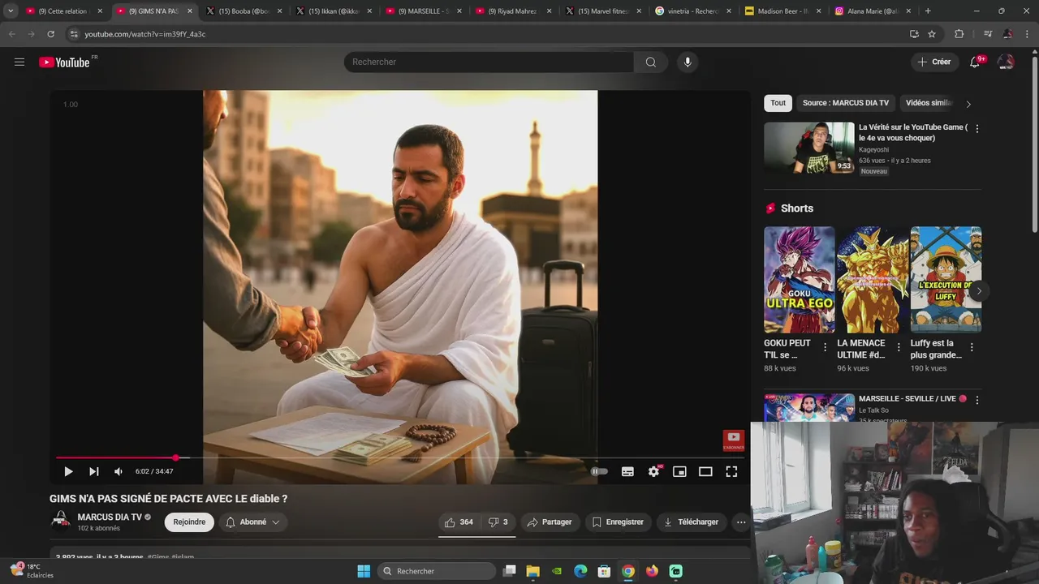Switch to the Riyad Mahrez browser tab
Image resolution: width=1039 pixels, height=584 pixels.
[512, 11]
